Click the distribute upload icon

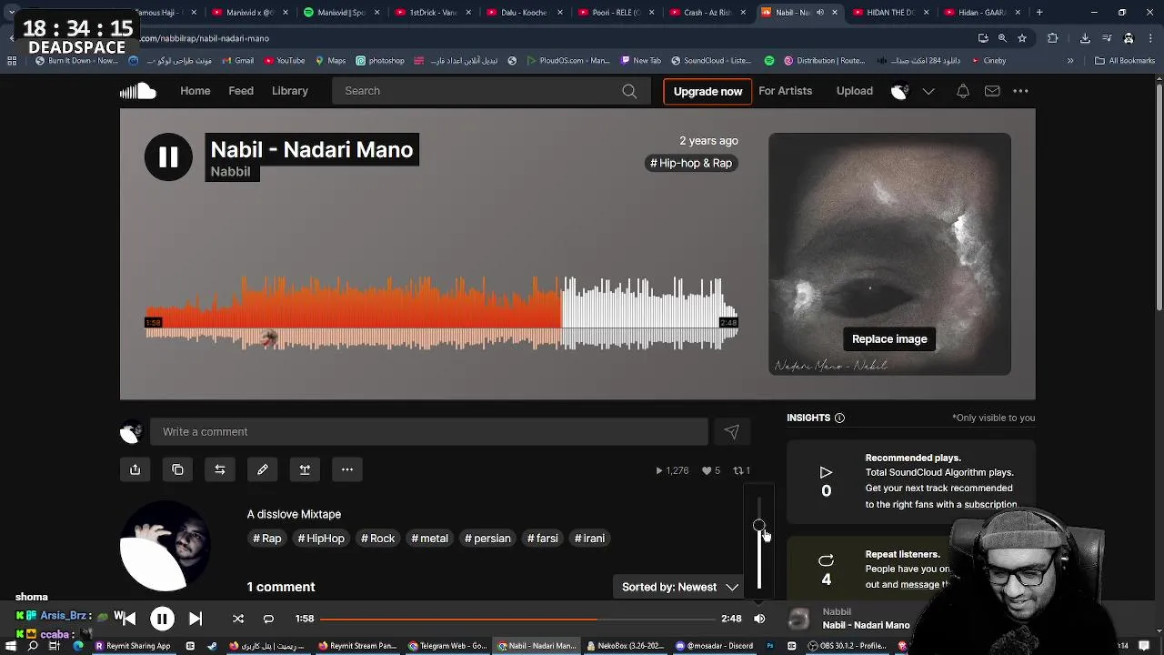[x=305, y=469]
